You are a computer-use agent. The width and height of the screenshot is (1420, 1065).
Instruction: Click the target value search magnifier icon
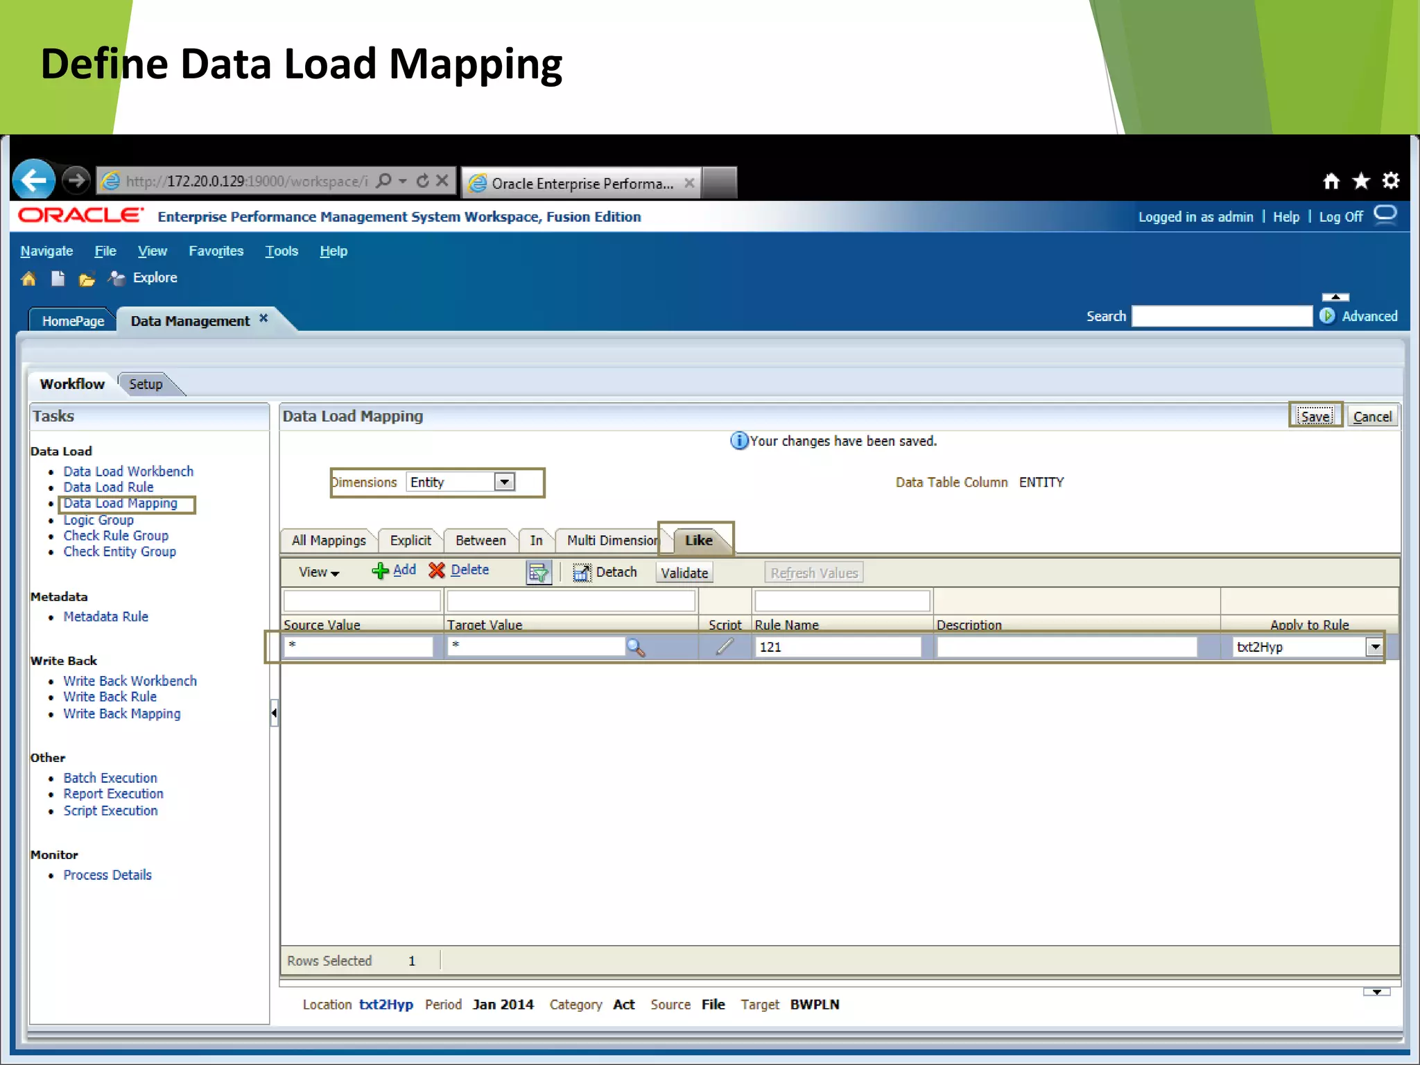635,648
